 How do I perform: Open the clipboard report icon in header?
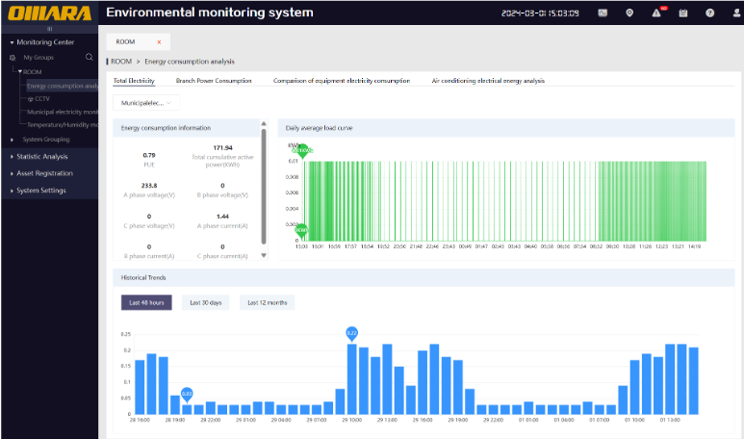(x=683, y=13)
